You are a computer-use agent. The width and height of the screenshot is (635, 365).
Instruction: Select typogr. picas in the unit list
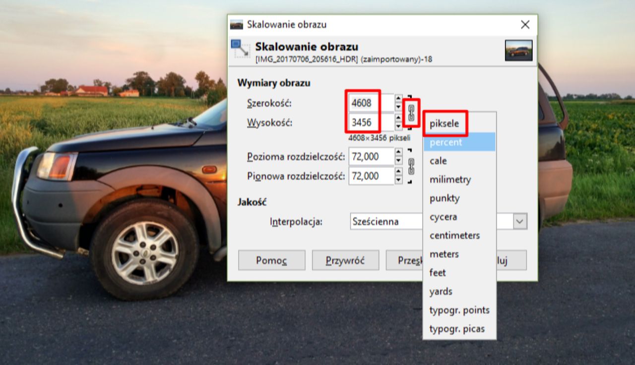pyautogui.click(x=459, y=328)
